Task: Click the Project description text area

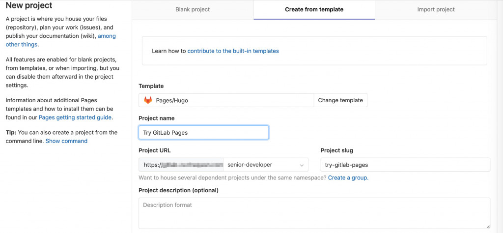Action: tap(314, 213)
